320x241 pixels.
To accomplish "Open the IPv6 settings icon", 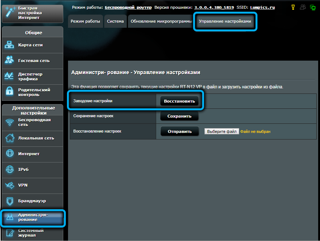I will (x=10, y=169).
